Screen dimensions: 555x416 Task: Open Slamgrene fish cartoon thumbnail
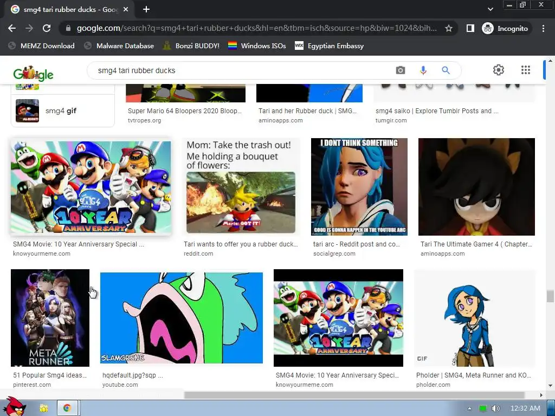point(182,317)
